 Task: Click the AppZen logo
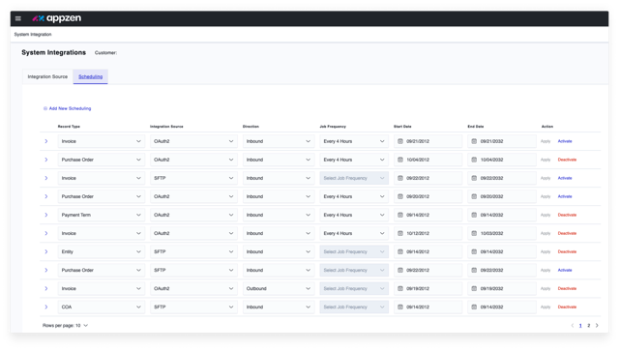(57, 18)
